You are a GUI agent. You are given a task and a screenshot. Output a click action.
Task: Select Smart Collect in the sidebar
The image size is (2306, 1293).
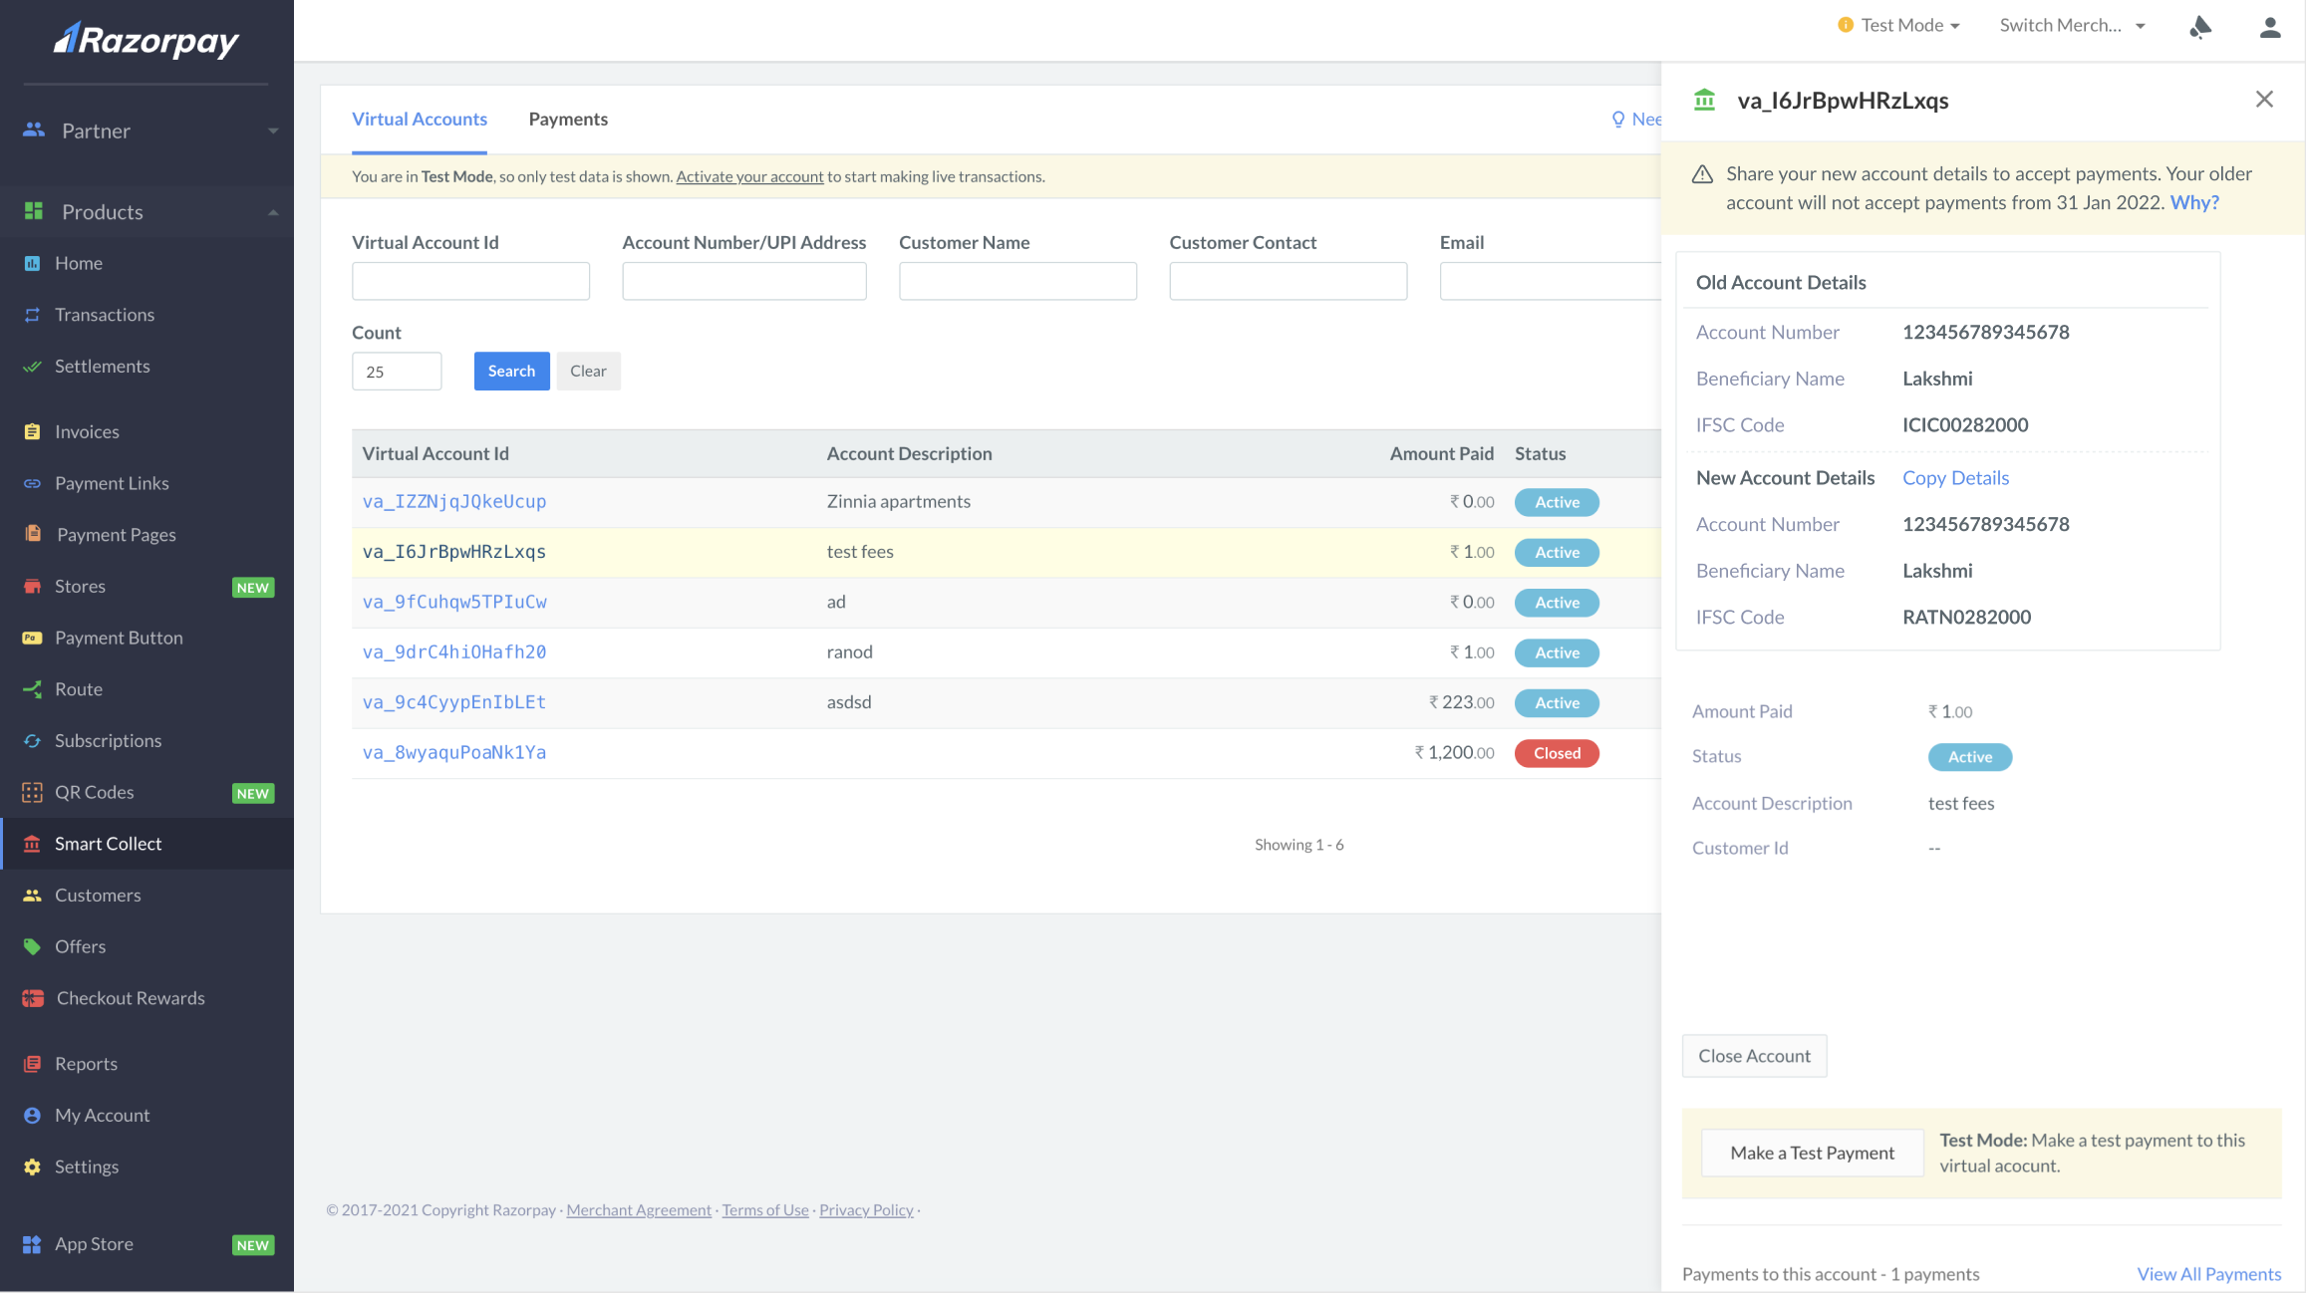[109, 844]
